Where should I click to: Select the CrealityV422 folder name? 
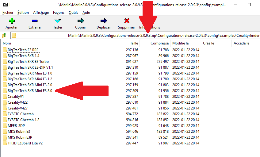[17, 102]
